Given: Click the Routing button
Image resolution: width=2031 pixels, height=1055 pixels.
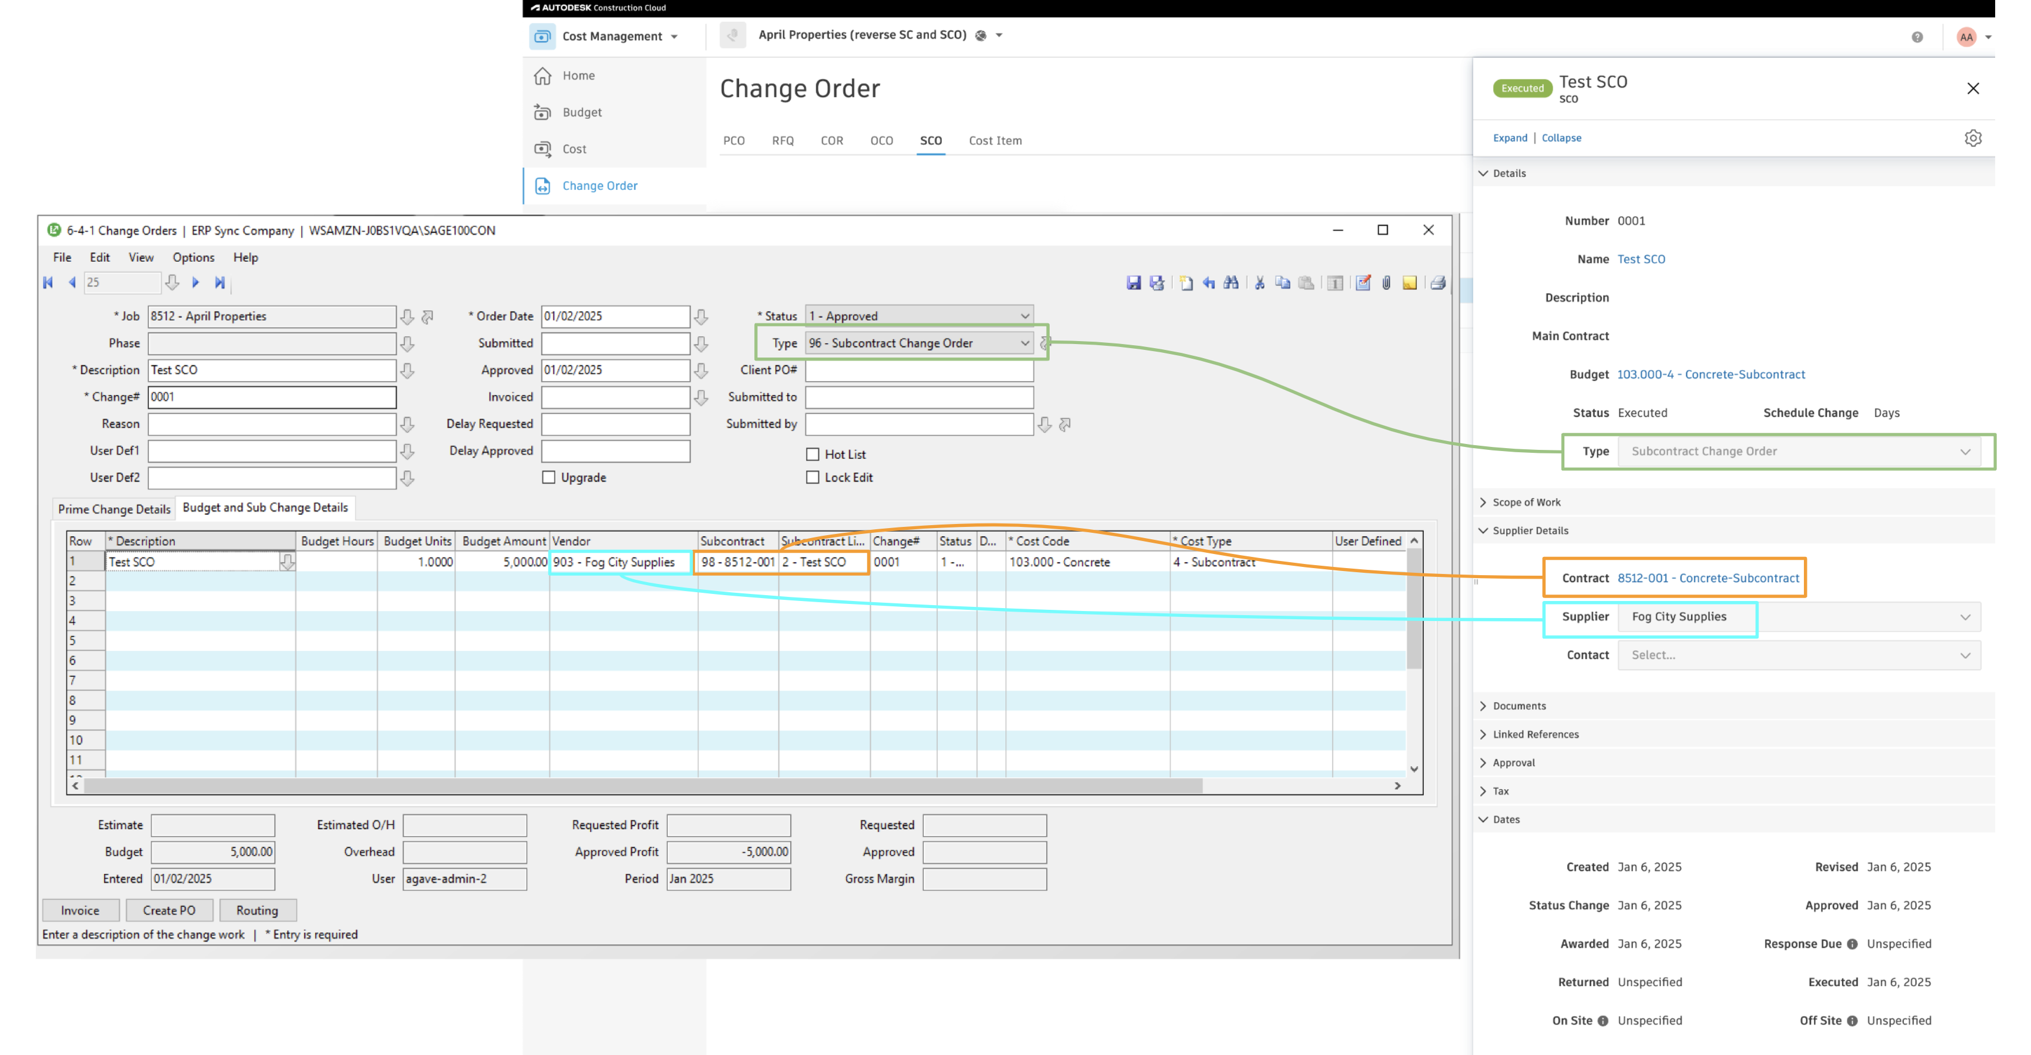Looking at the screenshot, I should pyautogui.click(x=257, y=911).
